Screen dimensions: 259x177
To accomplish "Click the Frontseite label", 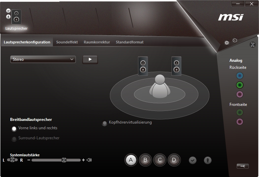I will point(238,105).
